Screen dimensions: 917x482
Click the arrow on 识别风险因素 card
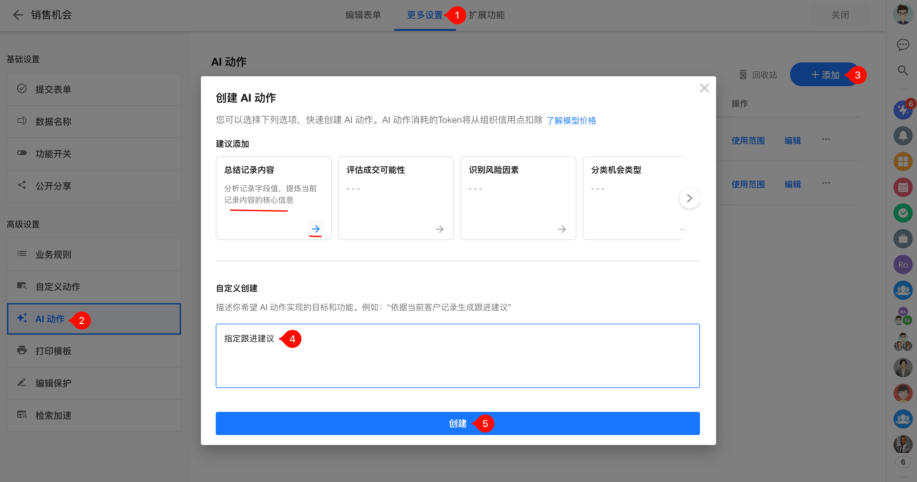pos(562,229)
